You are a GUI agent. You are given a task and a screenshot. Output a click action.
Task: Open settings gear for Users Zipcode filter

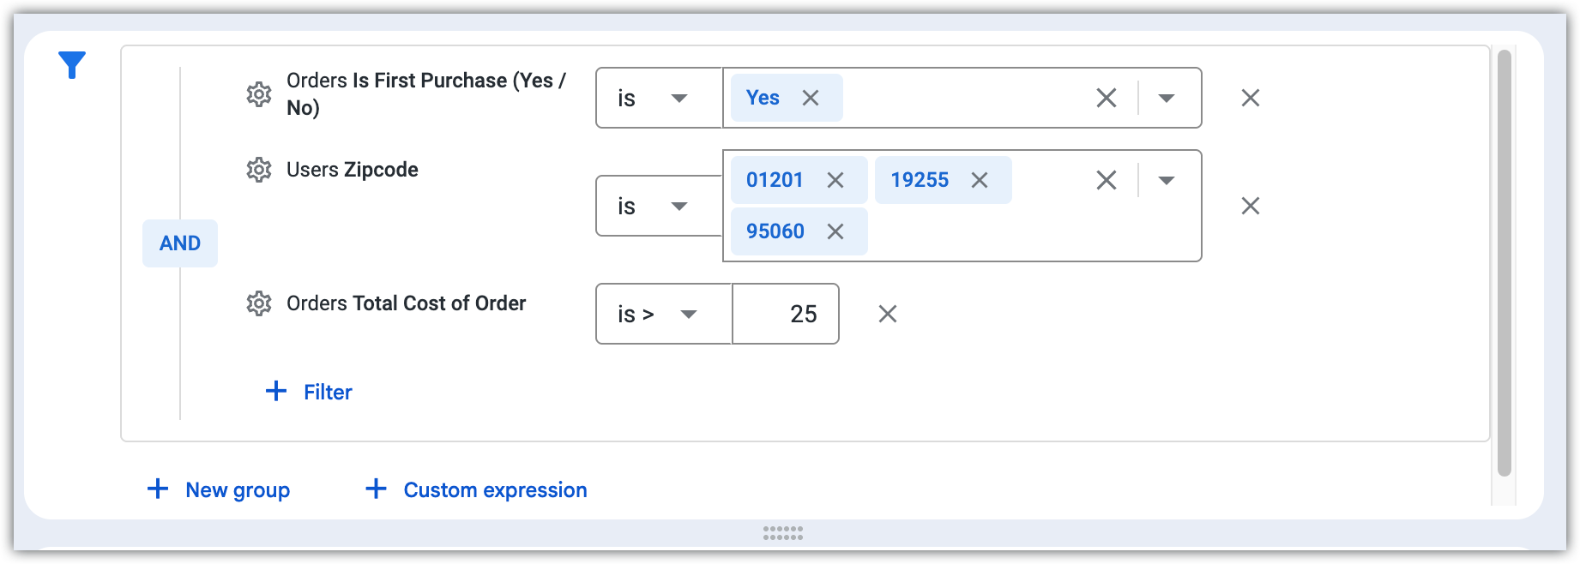[x=259, y=170]
